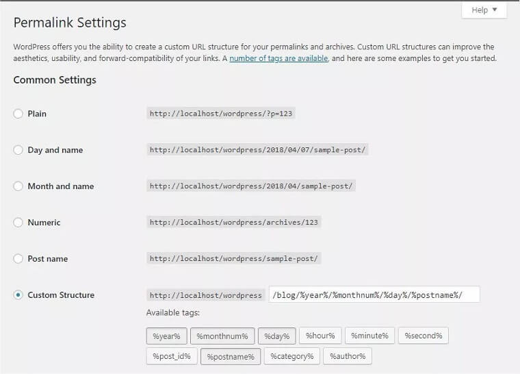This screenshot has height=374, width=520.
Task: Insert the %category% tag
Action: click(x=292, y=356)
